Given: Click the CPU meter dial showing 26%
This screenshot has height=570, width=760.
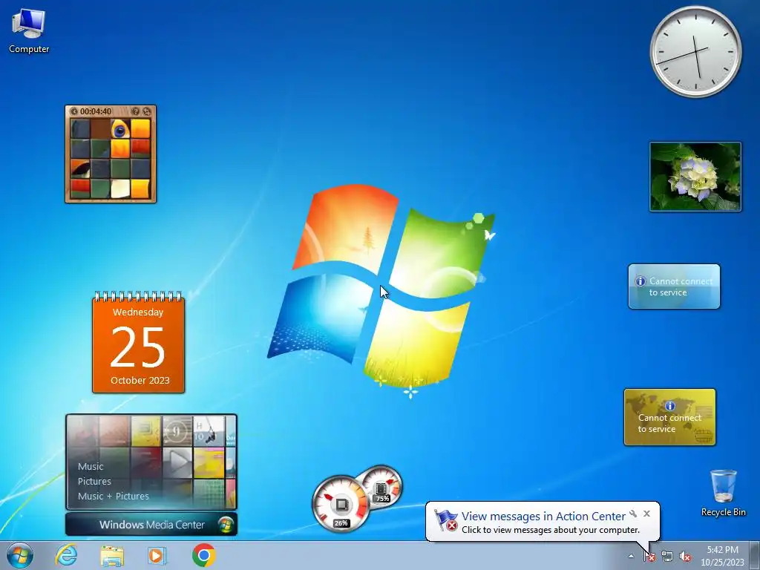Looking at the screenshot, I should coord(341,504).
